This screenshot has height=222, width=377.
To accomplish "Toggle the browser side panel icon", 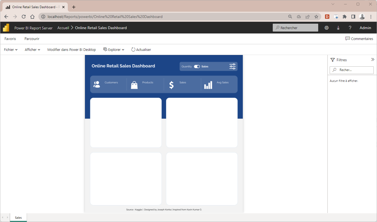I will tap(353, 17).
